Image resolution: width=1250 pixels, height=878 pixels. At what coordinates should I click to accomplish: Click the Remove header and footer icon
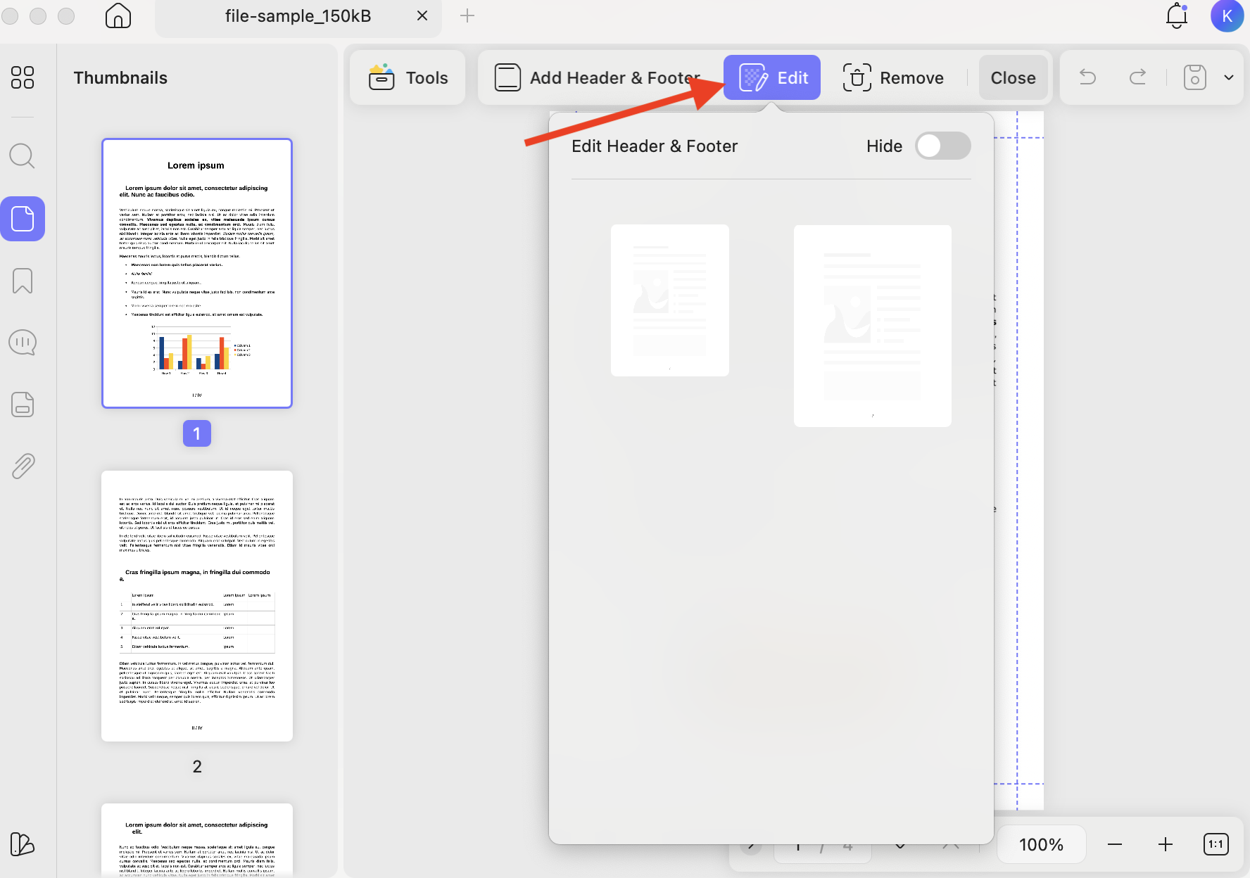857,77
